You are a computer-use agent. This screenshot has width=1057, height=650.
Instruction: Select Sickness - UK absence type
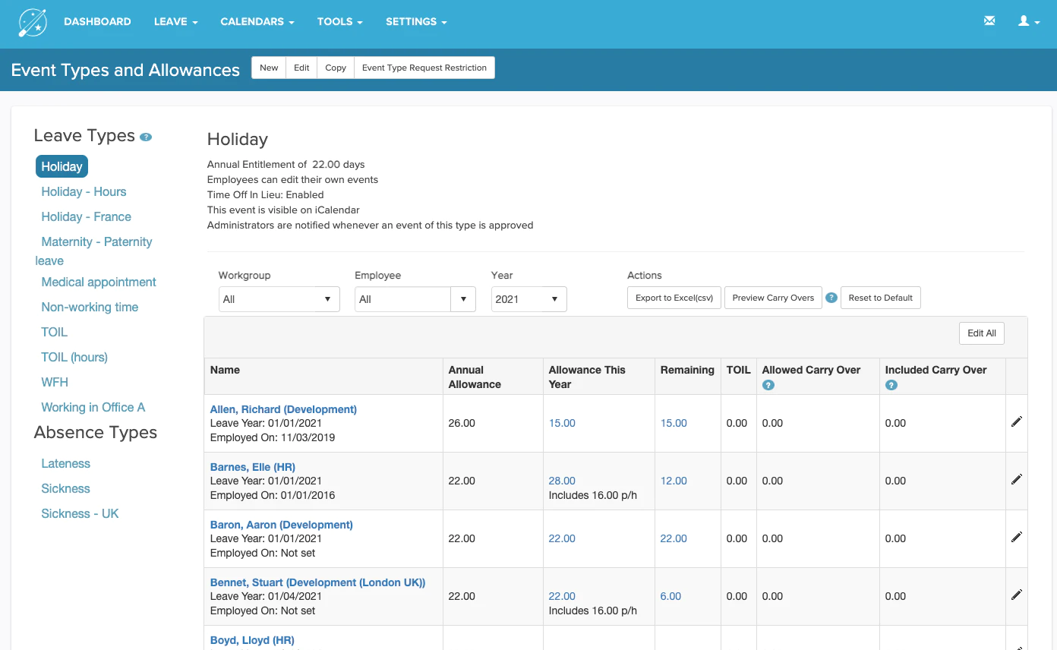point(80,513)
